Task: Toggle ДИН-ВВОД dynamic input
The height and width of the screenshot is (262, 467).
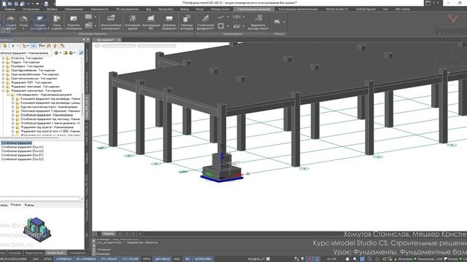Action: click(162, 259)
